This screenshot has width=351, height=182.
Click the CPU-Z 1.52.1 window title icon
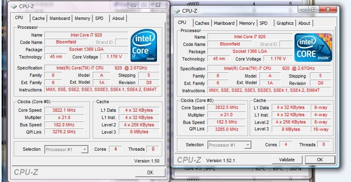pos(177,11)
